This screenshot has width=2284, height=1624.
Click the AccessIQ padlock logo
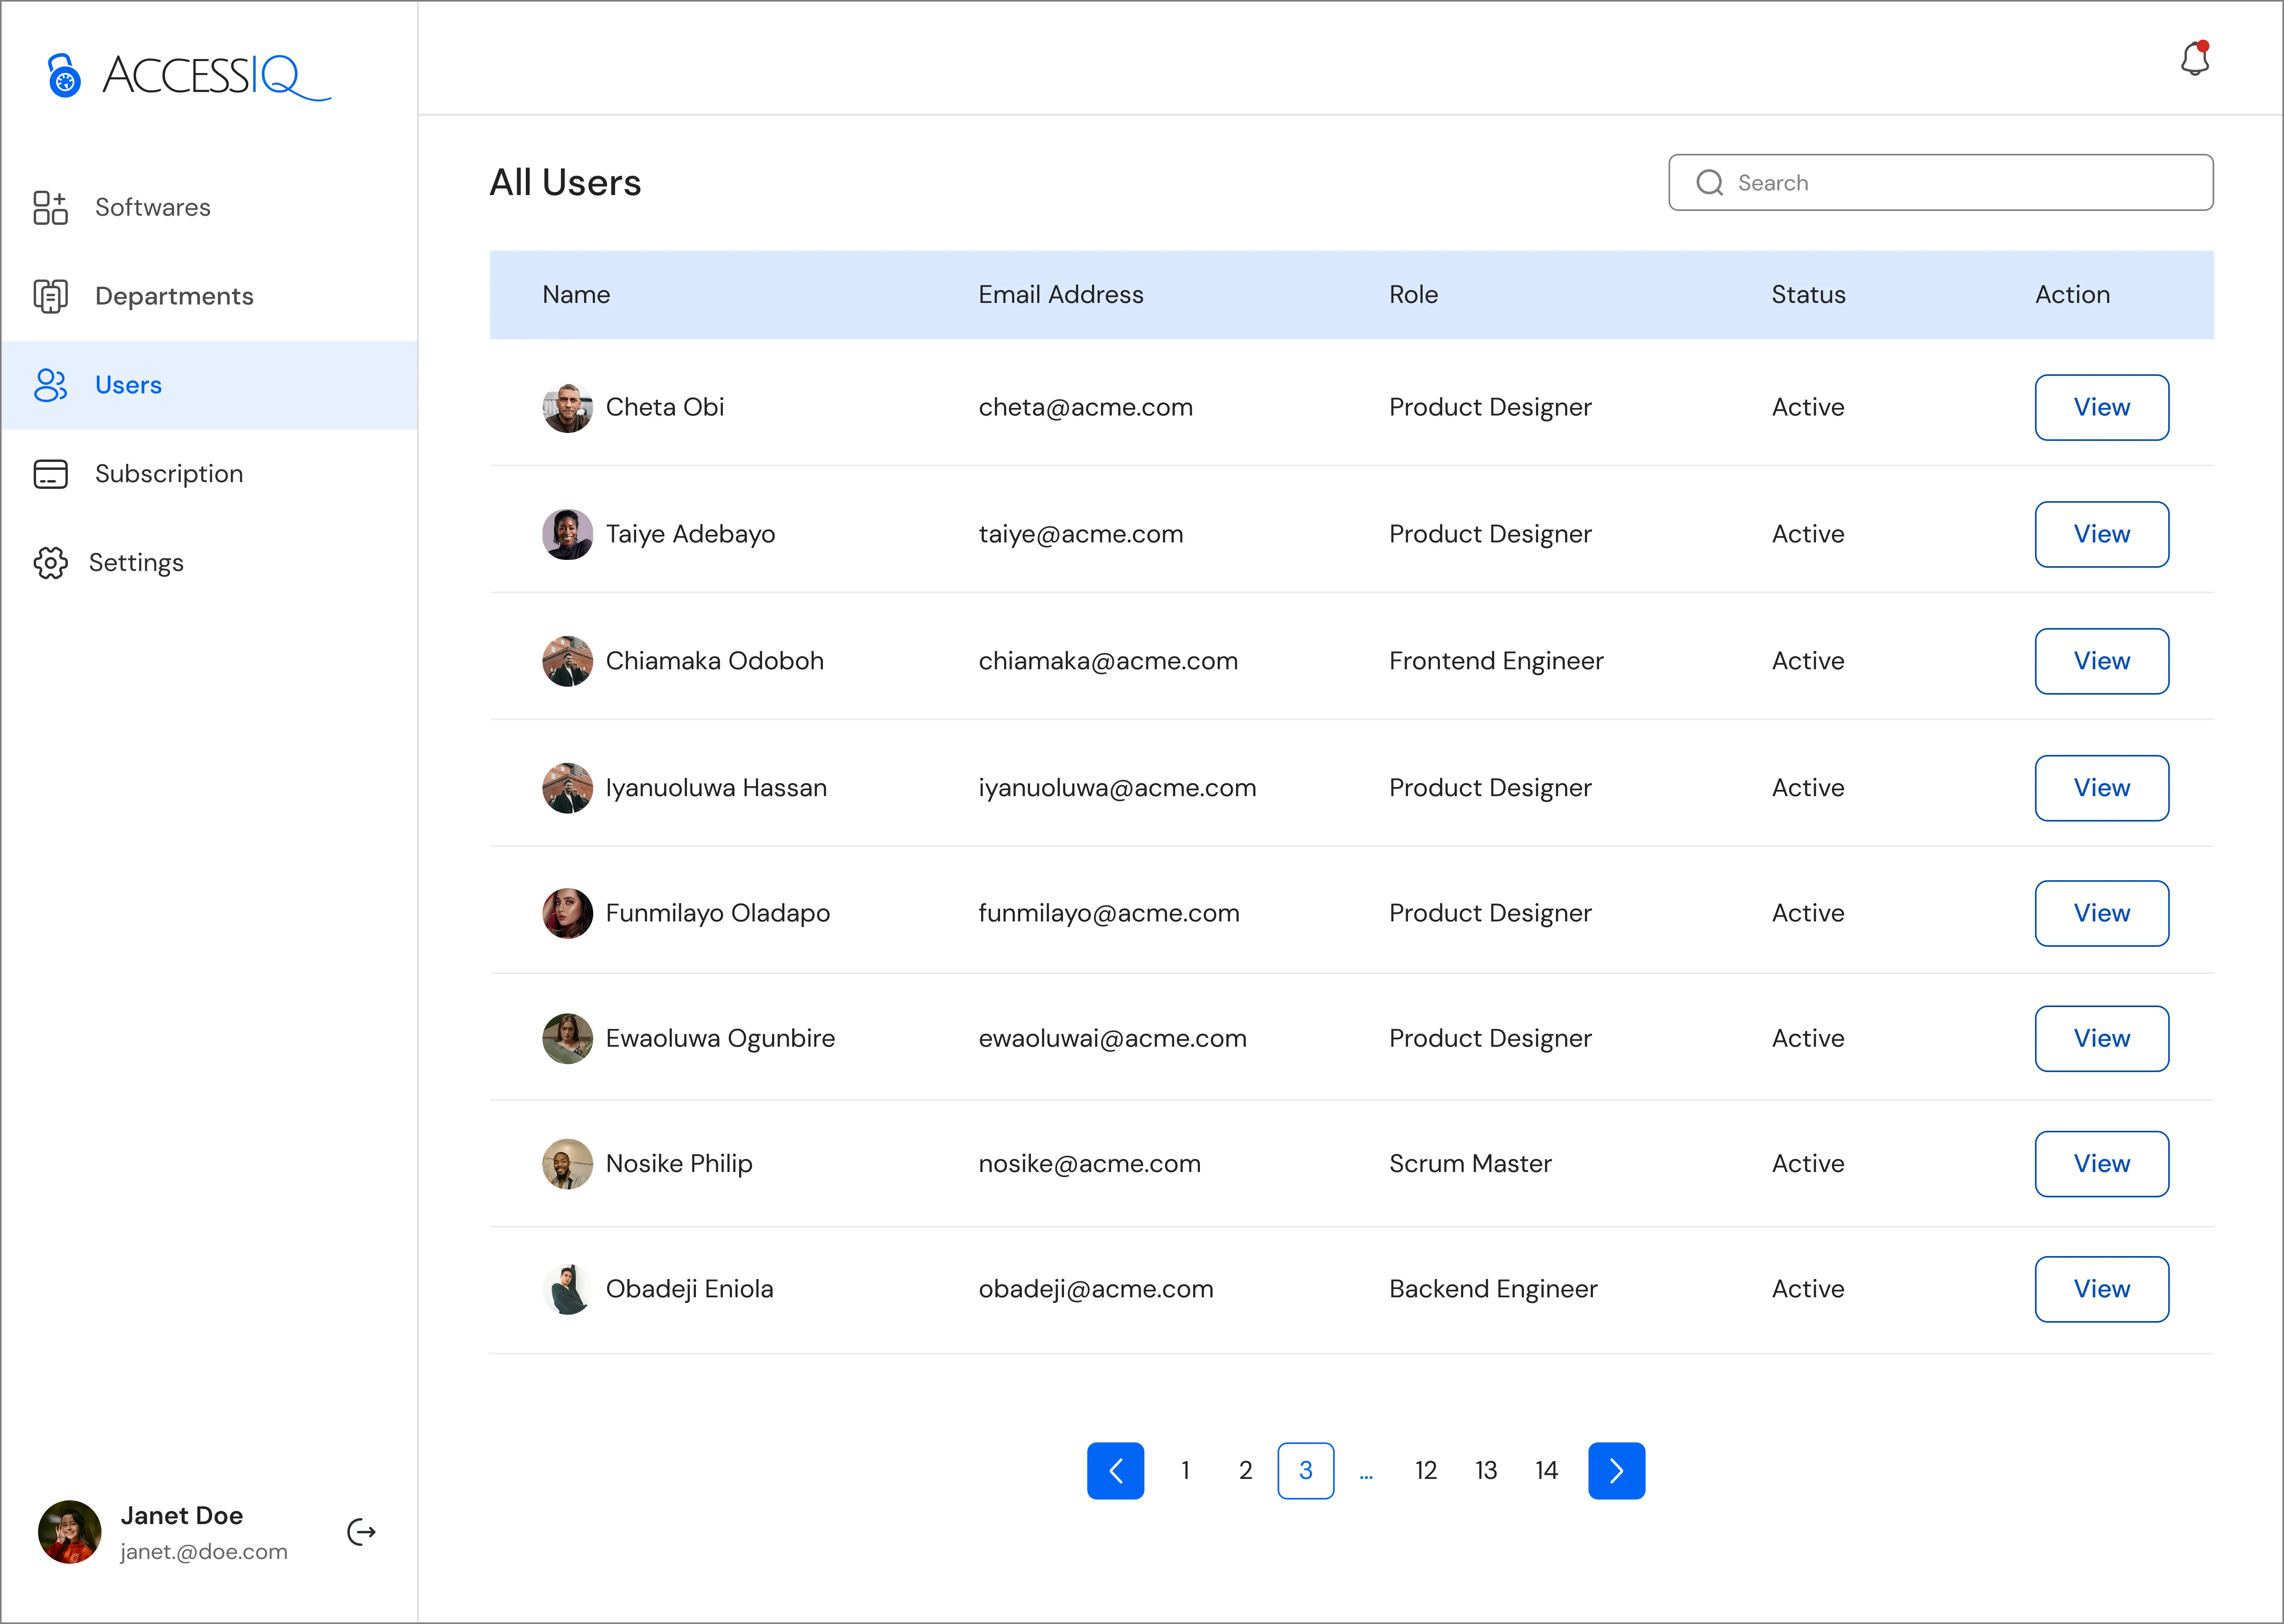tap(64, 76)
